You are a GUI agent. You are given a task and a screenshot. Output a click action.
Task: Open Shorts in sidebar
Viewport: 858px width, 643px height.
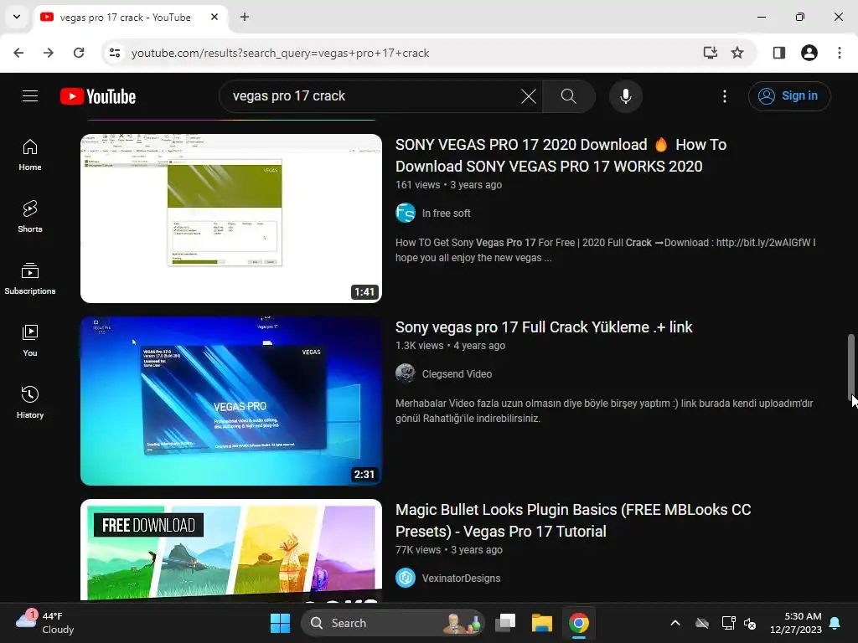point(30,217)
